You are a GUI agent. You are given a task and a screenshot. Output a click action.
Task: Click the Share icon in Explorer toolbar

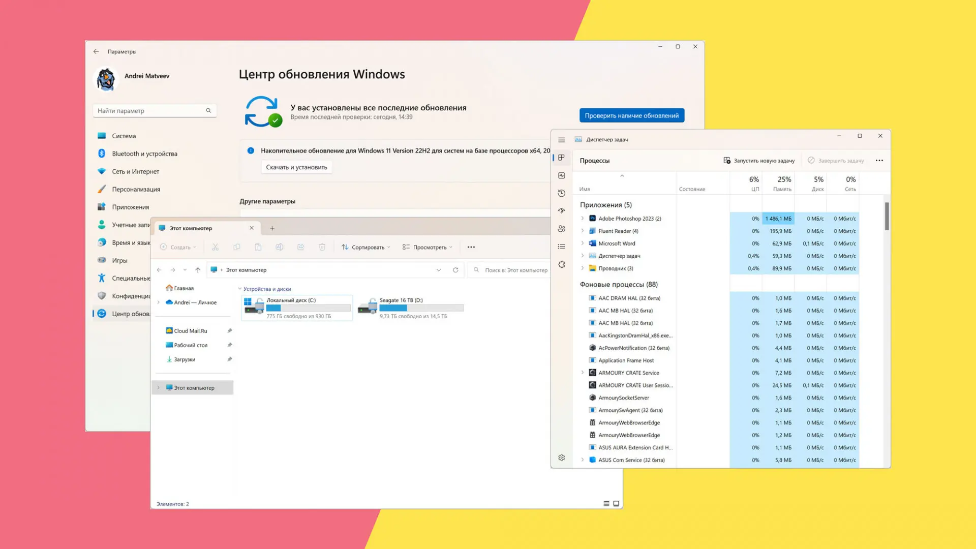[300, 247]
